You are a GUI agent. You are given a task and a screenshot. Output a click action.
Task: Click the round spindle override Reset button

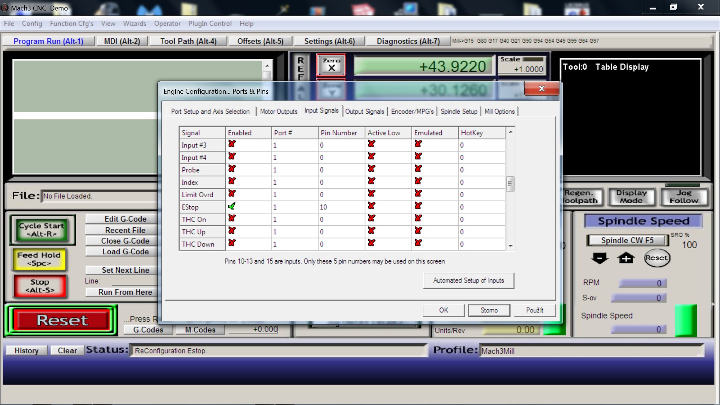[x=656, y=258]
